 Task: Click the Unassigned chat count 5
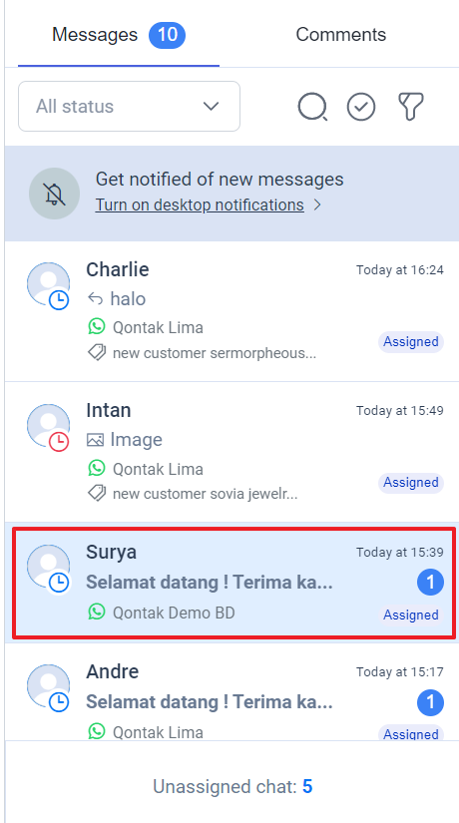[x=307, y=787]
